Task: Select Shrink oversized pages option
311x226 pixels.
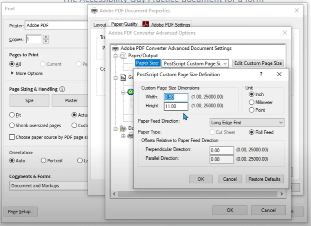Action: point(12,126)
